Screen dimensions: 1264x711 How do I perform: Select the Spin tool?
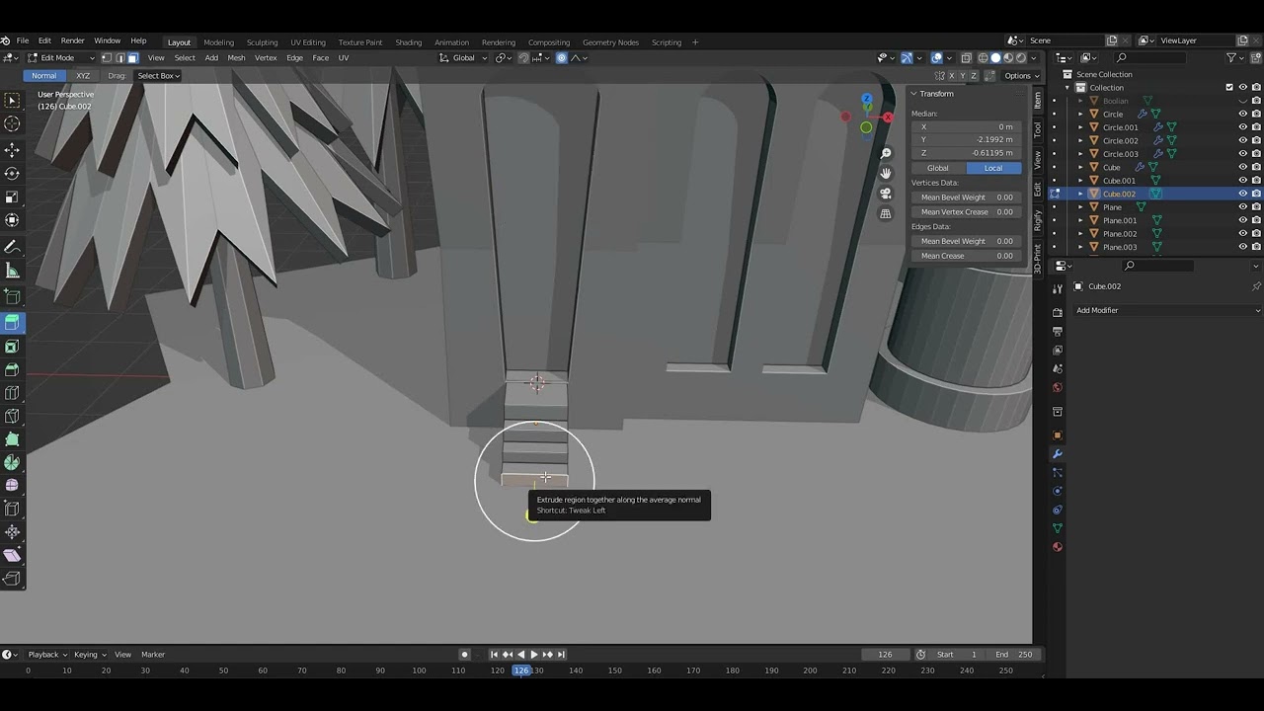12,462
